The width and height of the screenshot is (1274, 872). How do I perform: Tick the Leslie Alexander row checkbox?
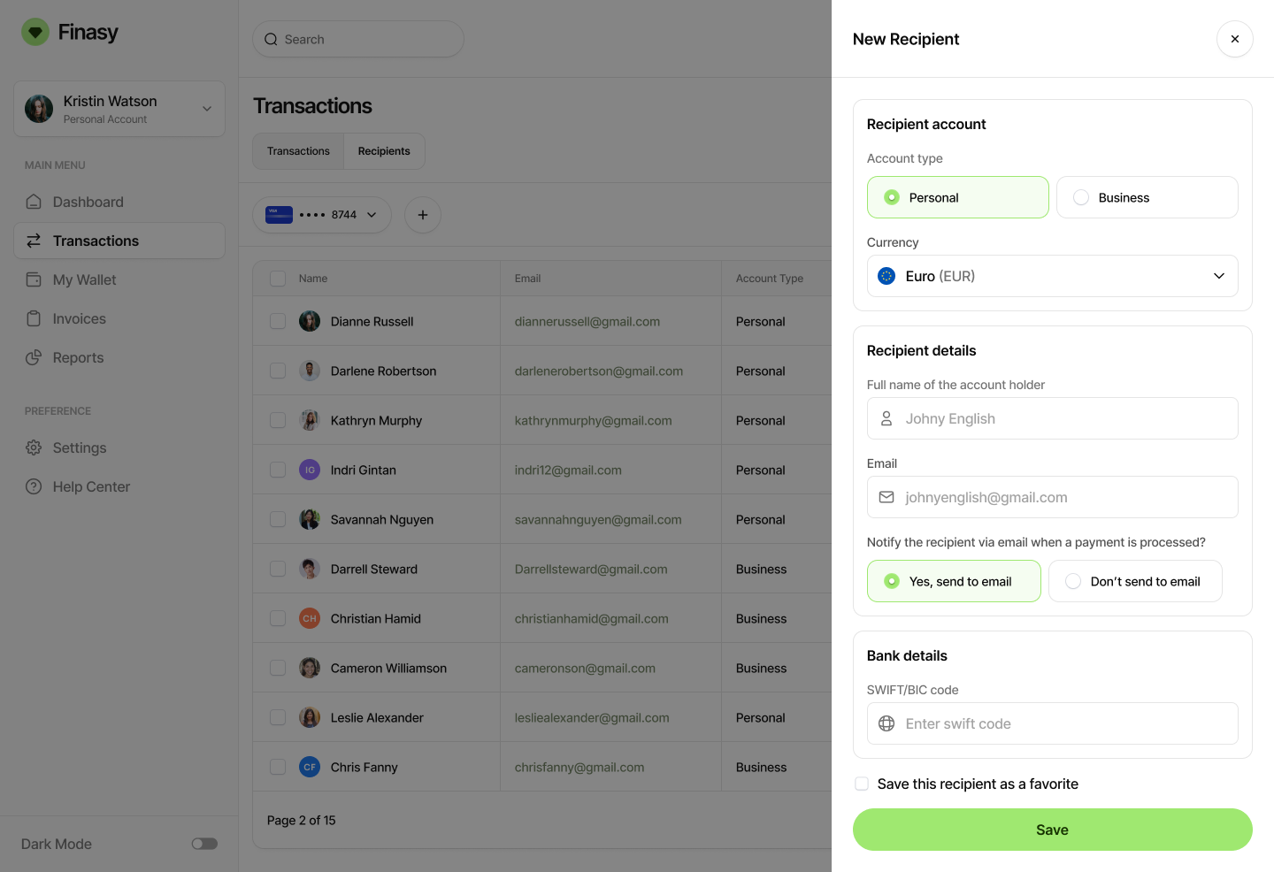(278, 717)
